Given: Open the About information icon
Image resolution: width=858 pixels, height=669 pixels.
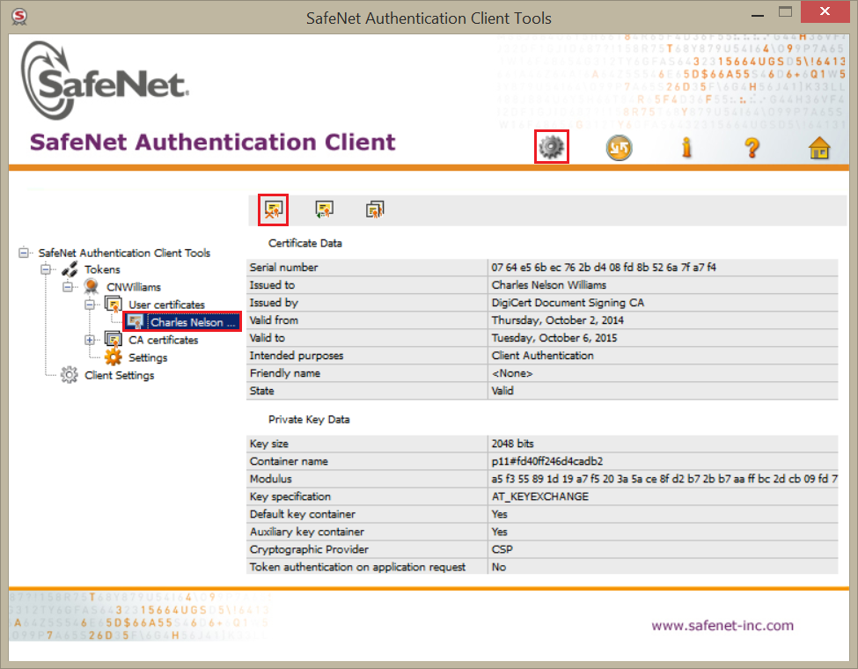Looking at the screenshot, I should click(686, 148).
